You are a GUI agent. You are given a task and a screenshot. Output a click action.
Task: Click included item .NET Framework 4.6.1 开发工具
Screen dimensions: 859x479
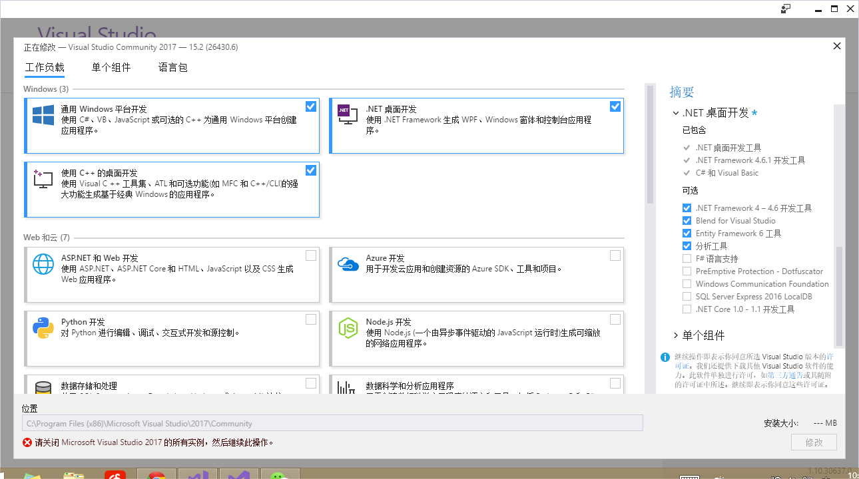coord(750,160)
